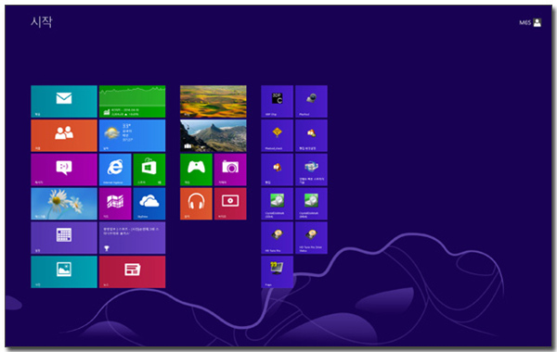Open the Windows Store tile
The height and width of the screenshot is (352, 557).
(x=149, y=170)
